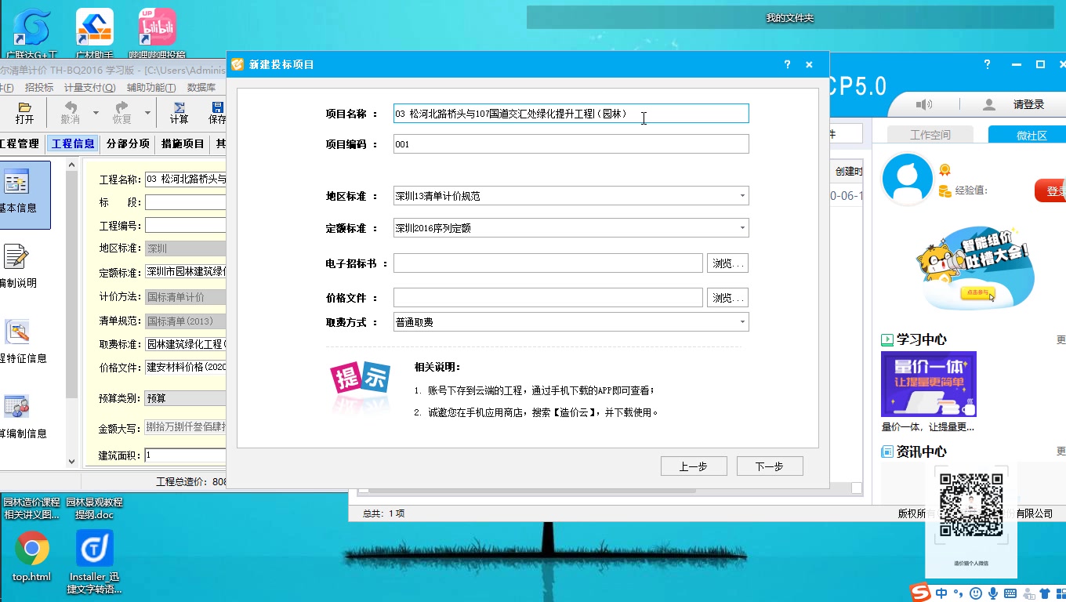Click the Sogou emoji smiley icon

point(976,593)
